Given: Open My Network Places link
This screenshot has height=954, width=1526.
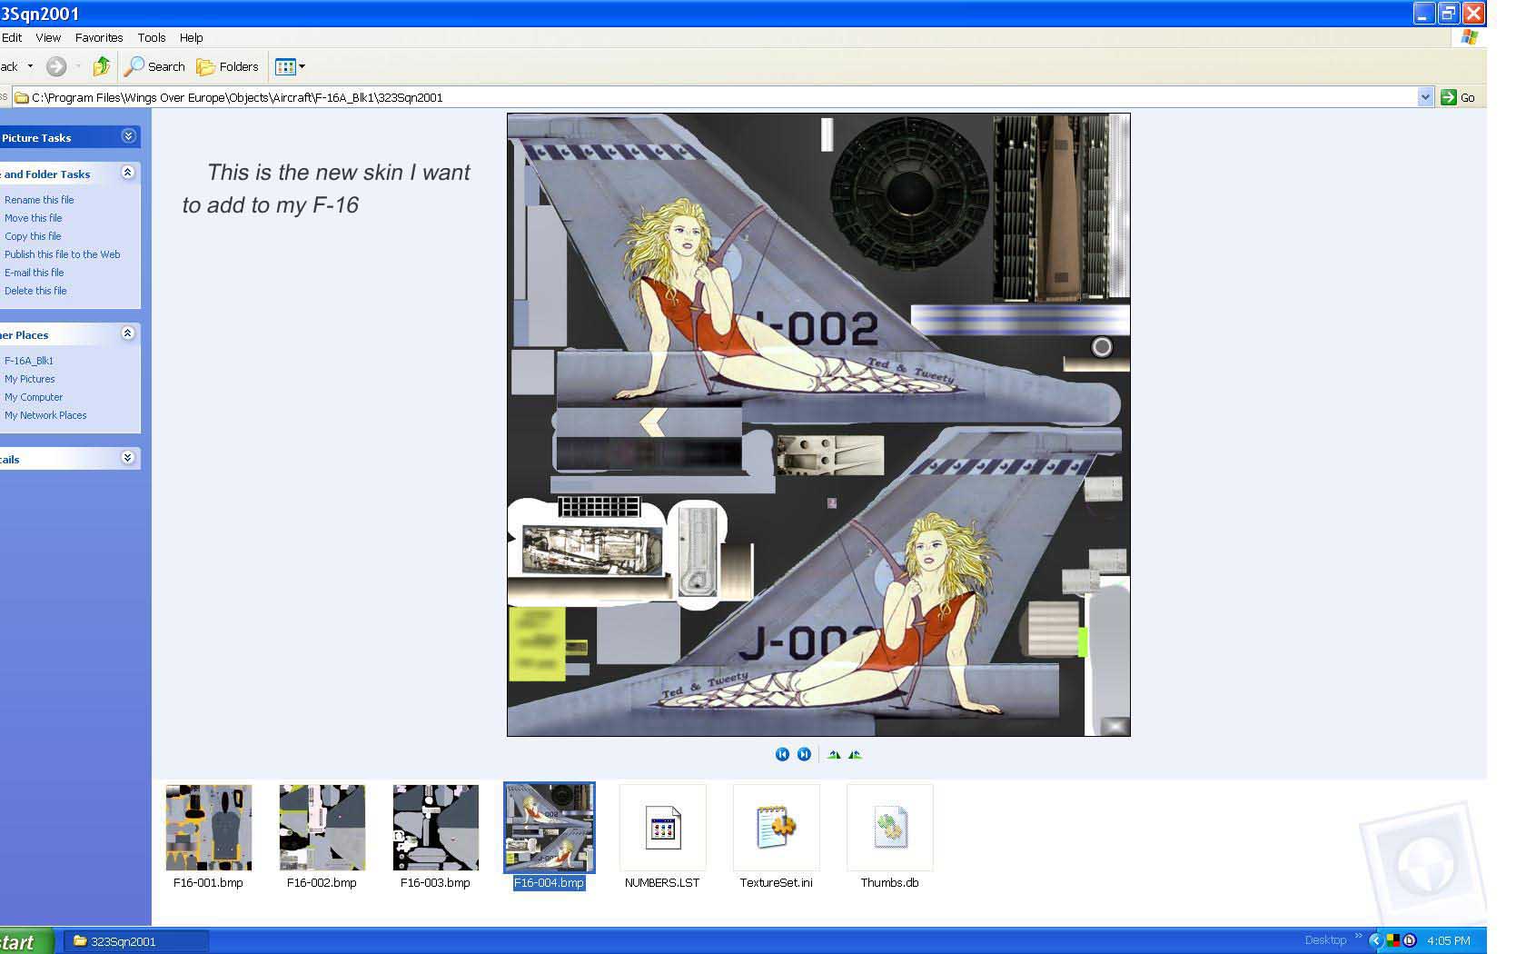Looking at the screenshot, I should [45, 415].
